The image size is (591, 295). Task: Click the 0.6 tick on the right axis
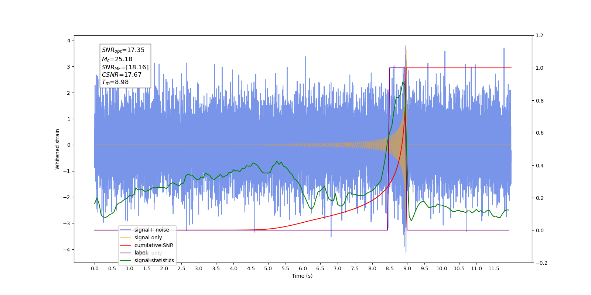click(x=539, y=133)
